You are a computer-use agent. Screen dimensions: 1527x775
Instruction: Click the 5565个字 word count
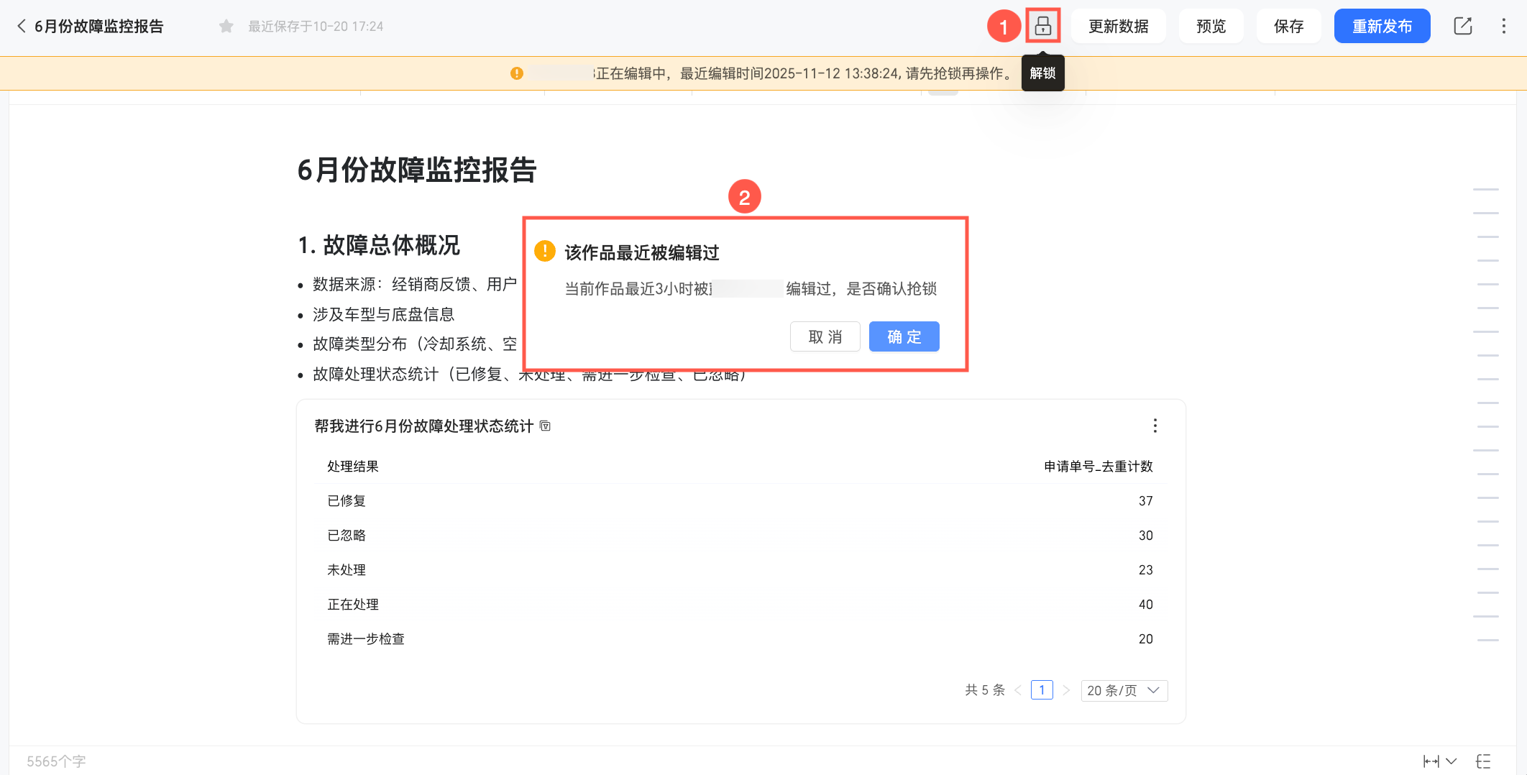[x=56, y=761]
